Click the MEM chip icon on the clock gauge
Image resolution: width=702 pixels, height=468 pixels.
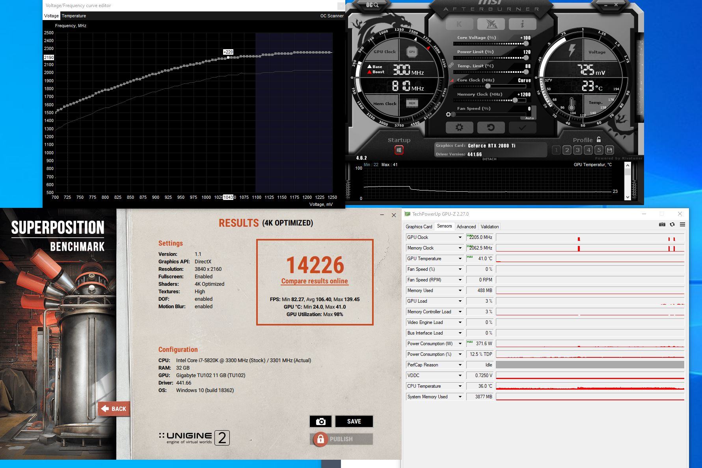[x=412, y=104]
